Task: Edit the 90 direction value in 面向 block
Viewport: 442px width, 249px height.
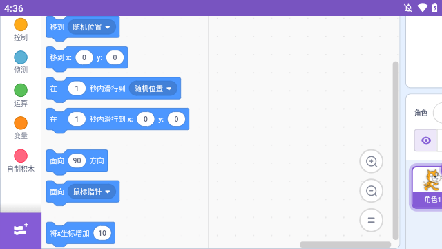Action: [x=77, y=160]
